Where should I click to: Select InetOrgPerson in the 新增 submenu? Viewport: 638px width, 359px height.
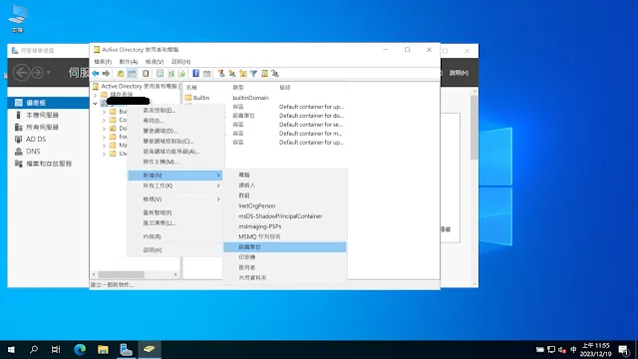coord(285,206)
